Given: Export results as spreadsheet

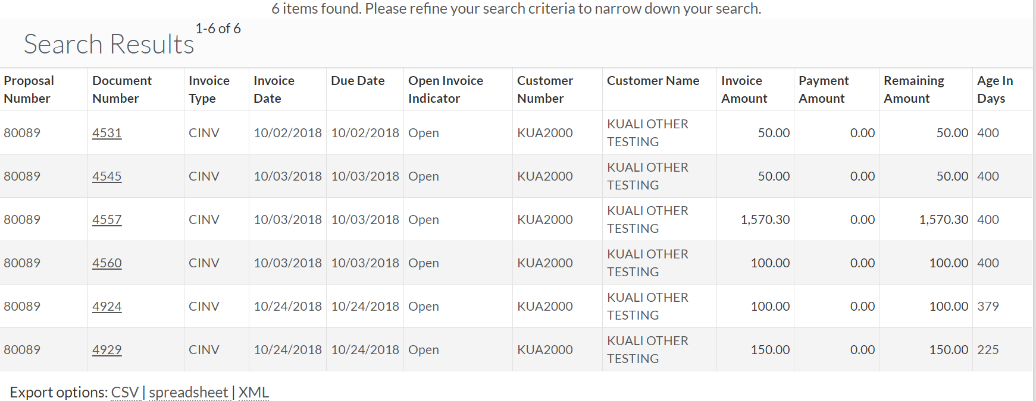Looking at the screenshot, I should click(189, 393).
